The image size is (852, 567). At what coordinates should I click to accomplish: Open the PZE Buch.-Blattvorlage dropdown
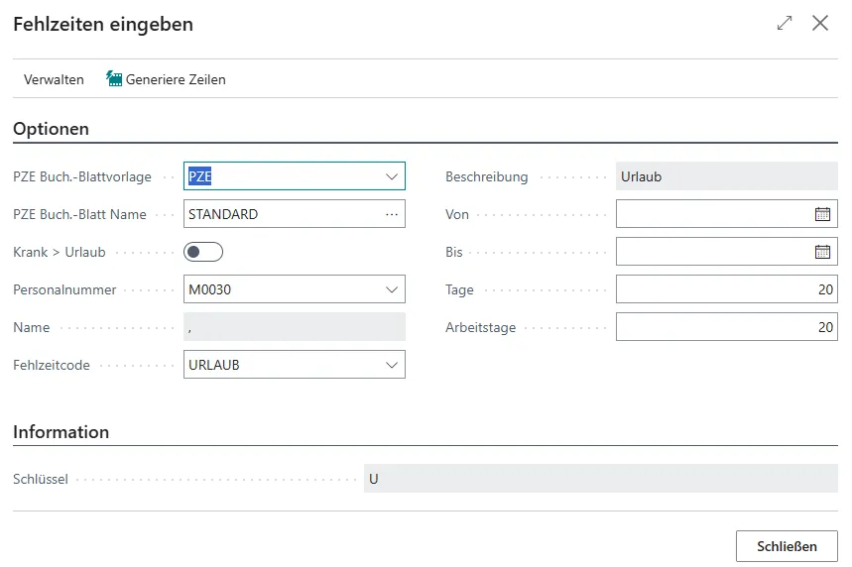coord(391,176)
